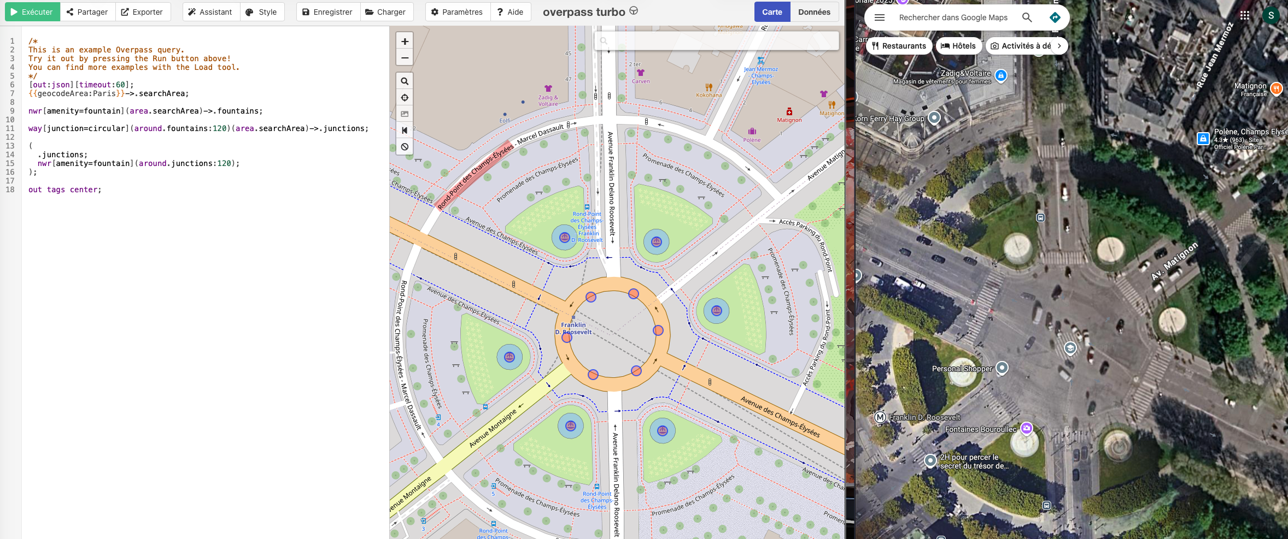Click the Matignon restaurant pin in Google Maps
Viewport: 1288px width, 539px height.
click(1277, 88)
